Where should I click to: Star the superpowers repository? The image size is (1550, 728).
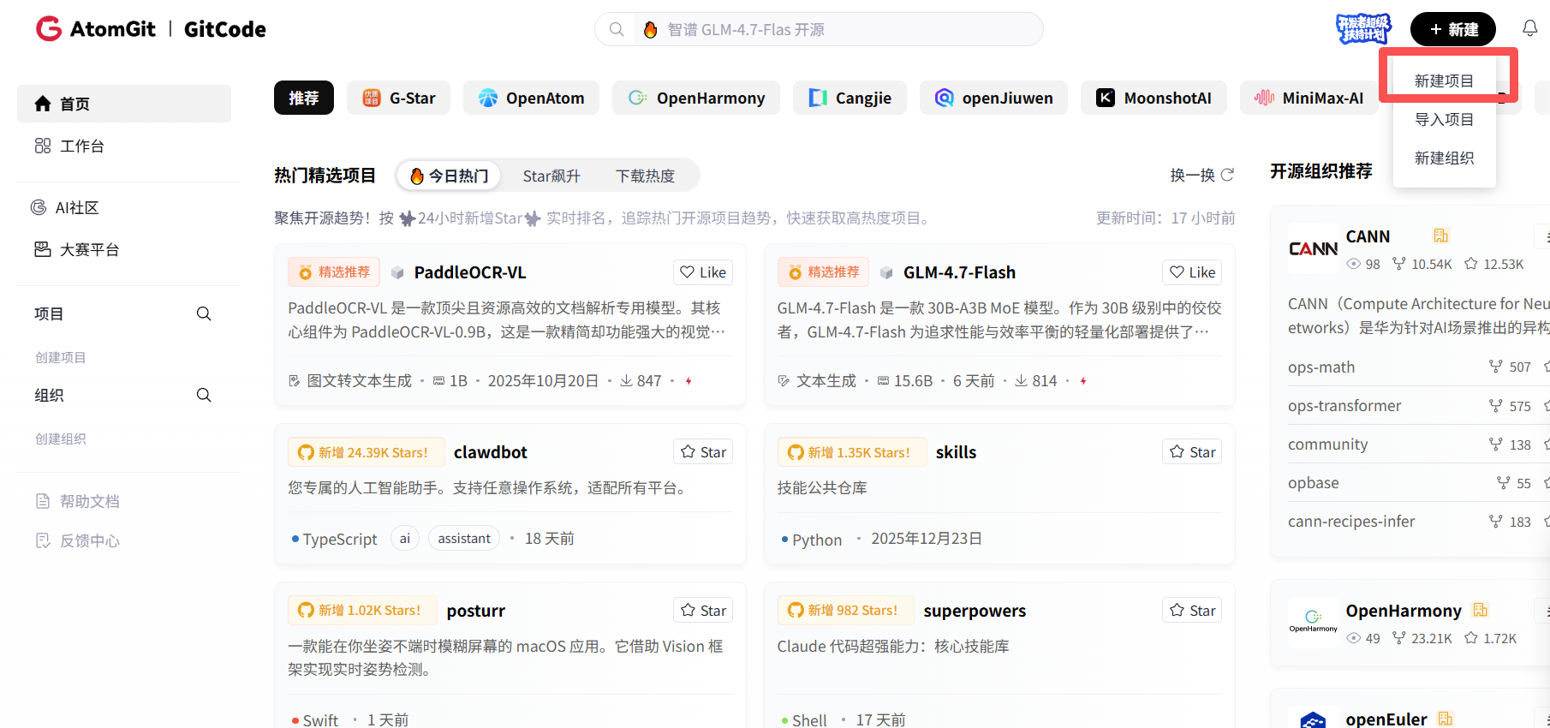pos(1192,611)
